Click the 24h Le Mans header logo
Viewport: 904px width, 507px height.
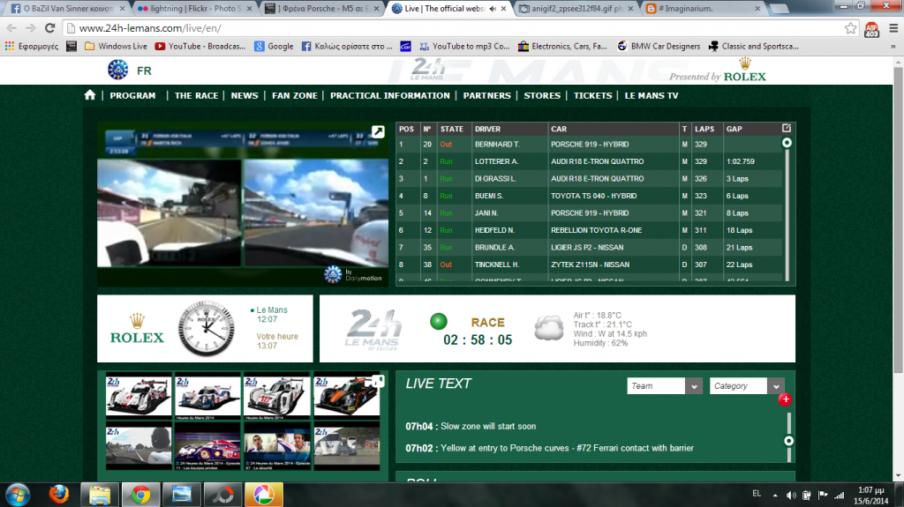coord(428,69)
